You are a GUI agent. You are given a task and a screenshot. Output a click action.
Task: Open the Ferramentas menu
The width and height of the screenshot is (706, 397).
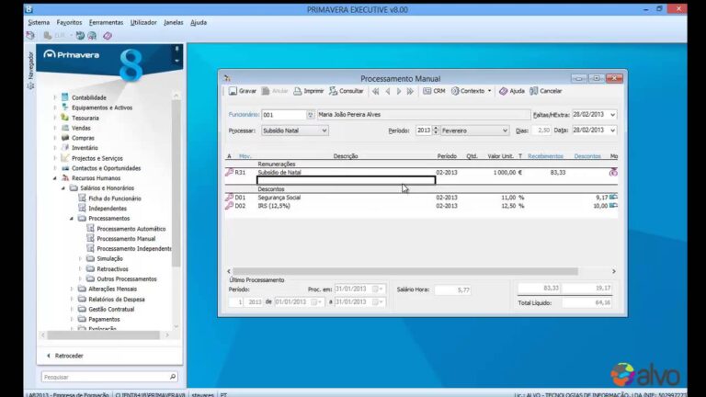(x=106, y=22)
